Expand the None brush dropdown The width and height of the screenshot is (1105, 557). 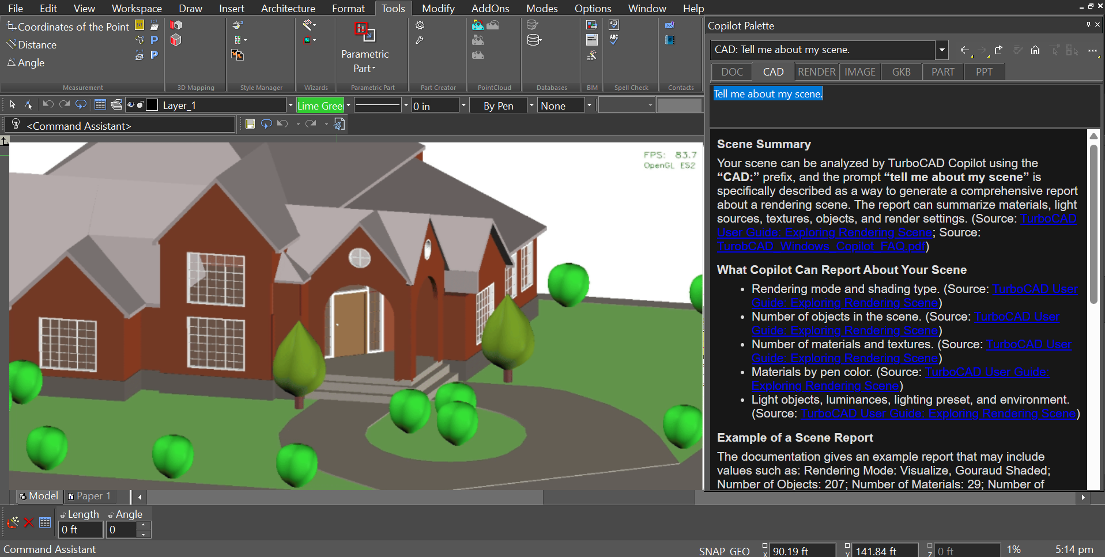pos(589,105)
